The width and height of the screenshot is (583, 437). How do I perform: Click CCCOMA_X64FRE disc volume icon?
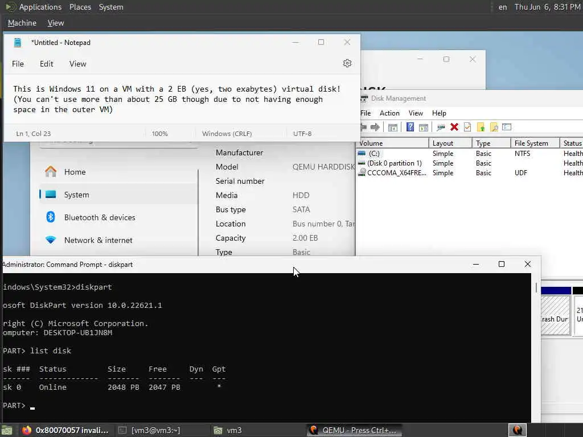(362, 173)
